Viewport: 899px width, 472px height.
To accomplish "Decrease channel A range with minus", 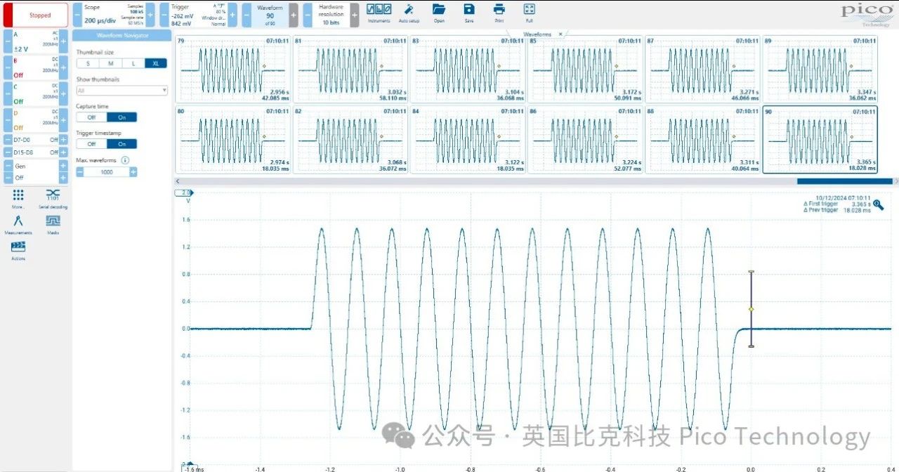I will click(x=7, y=41).
